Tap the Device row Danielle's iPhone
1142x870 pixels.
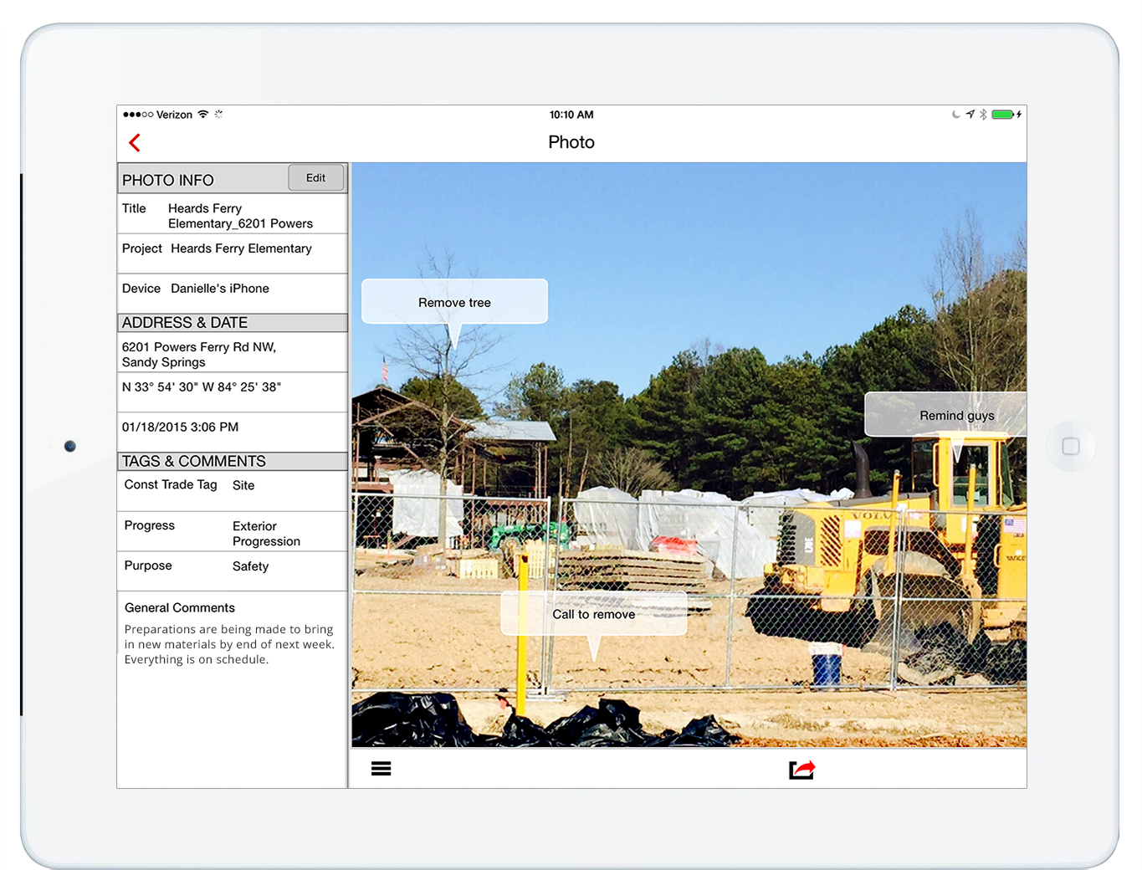click(x=232, y=289)
